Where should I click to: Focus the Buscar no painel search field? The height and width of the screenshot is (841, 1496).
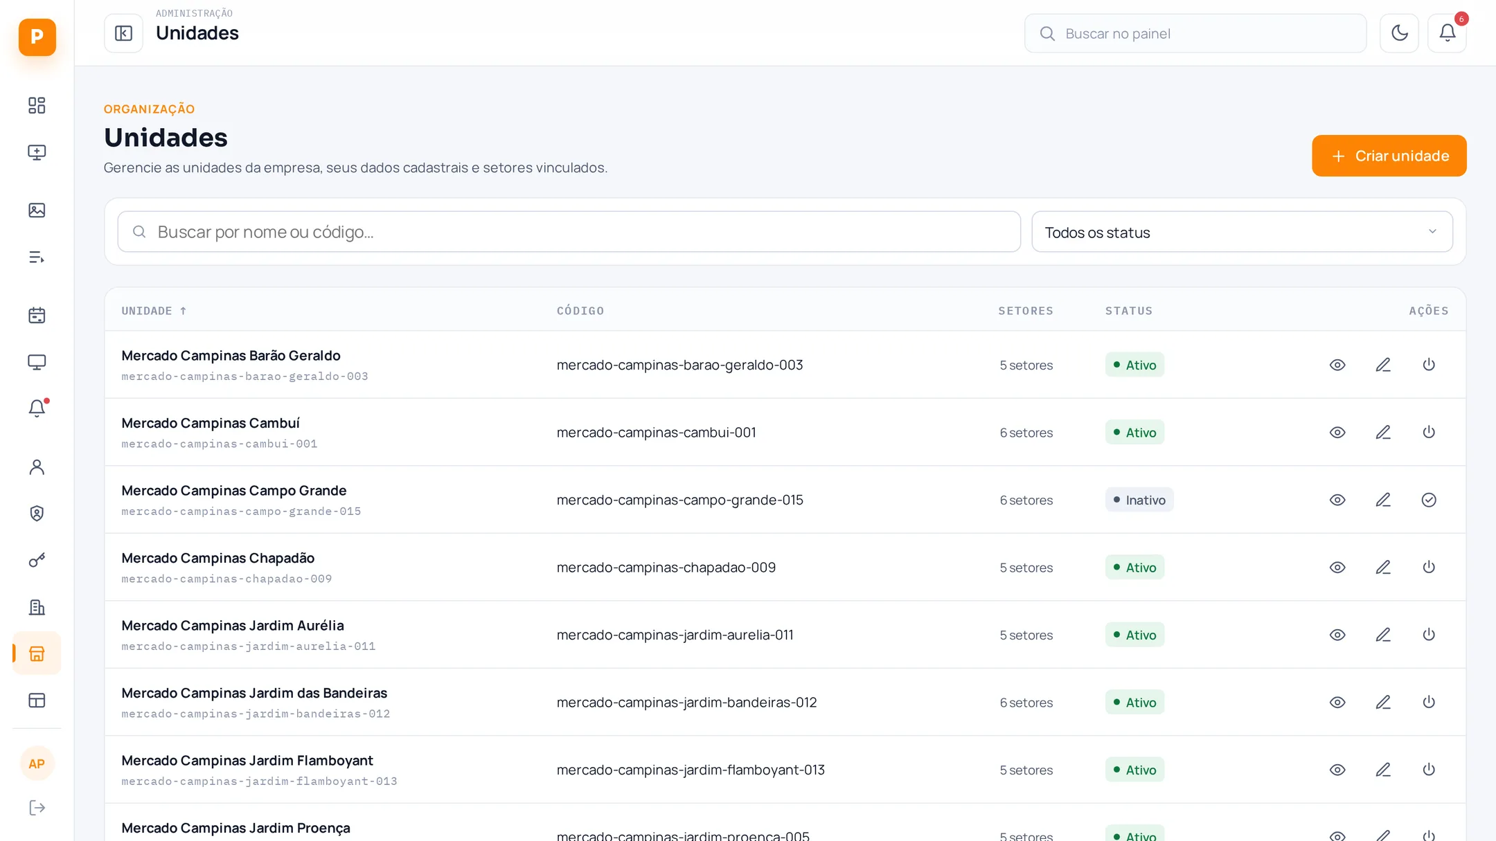coord(1195,33)
